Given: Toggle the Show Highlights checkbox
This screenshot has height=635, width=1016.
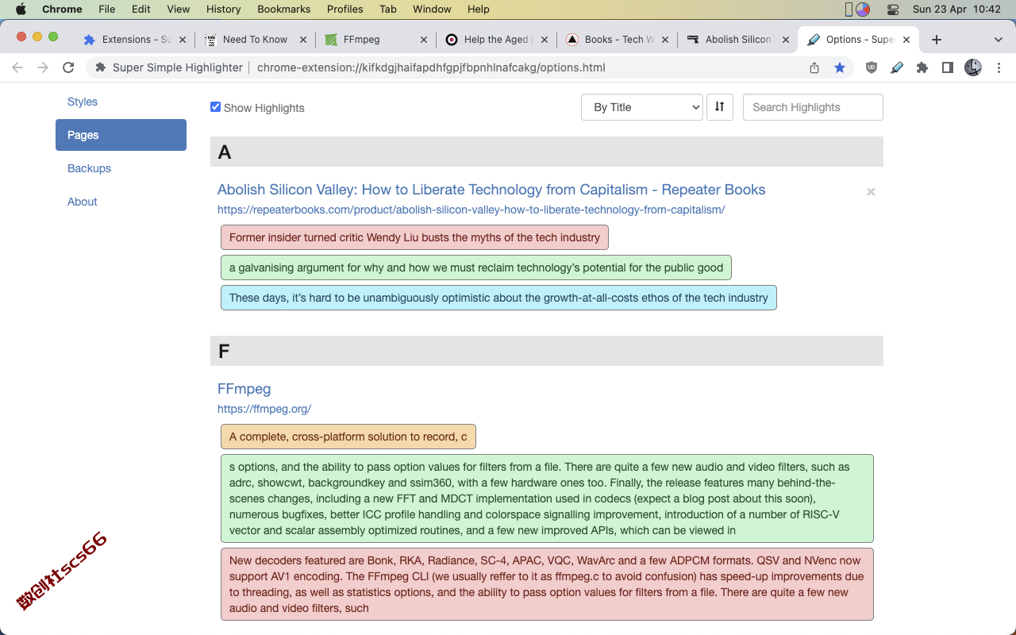Looking at the screenshot, I should click(x=215, y=107).
